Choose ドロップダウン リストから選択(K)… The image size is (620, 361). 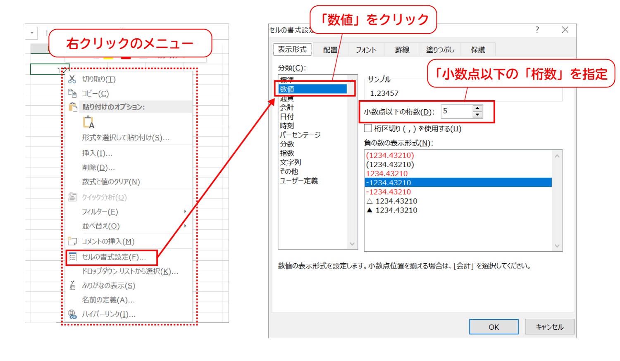point(130,271)
